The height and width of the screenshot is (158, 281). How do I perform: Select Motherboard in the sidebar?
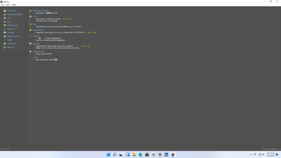pyautogui.click(x=12, y=25)
